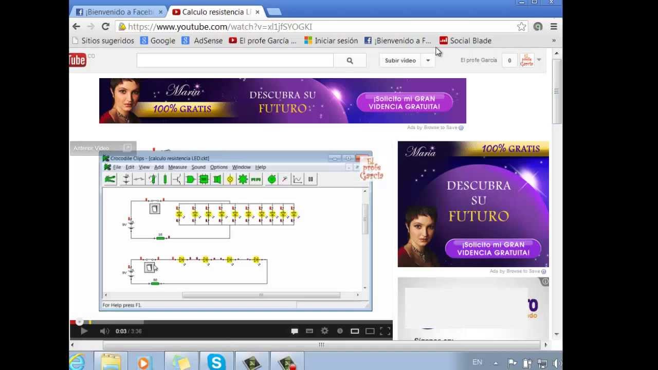Screen dimensions: 658x370
Task: Select the yellow lamp light output icon
Action: (x=230, y=179)
